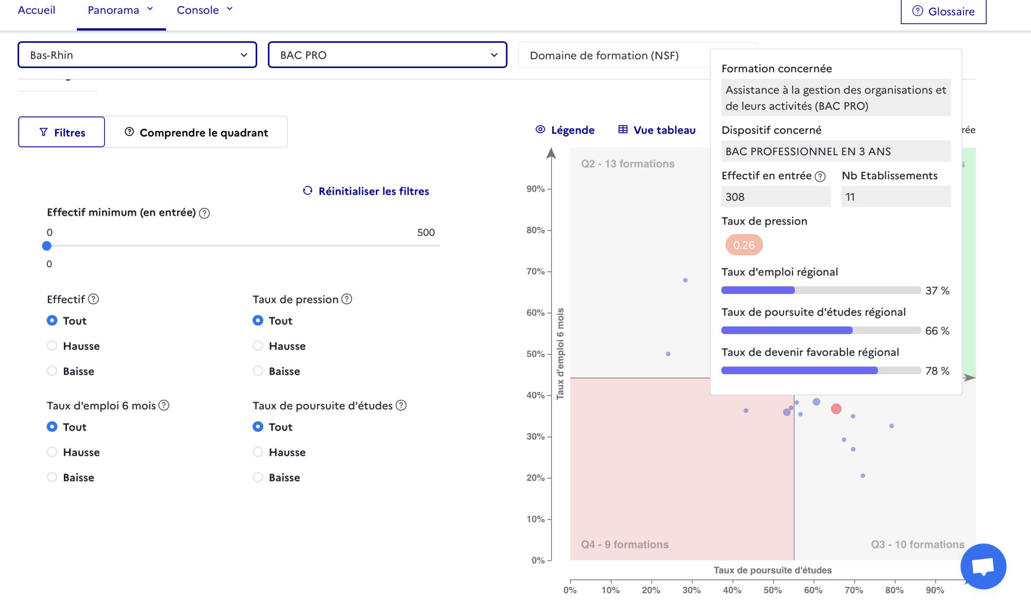Open the Glossaire button
1031x607 pixels.
943,11
